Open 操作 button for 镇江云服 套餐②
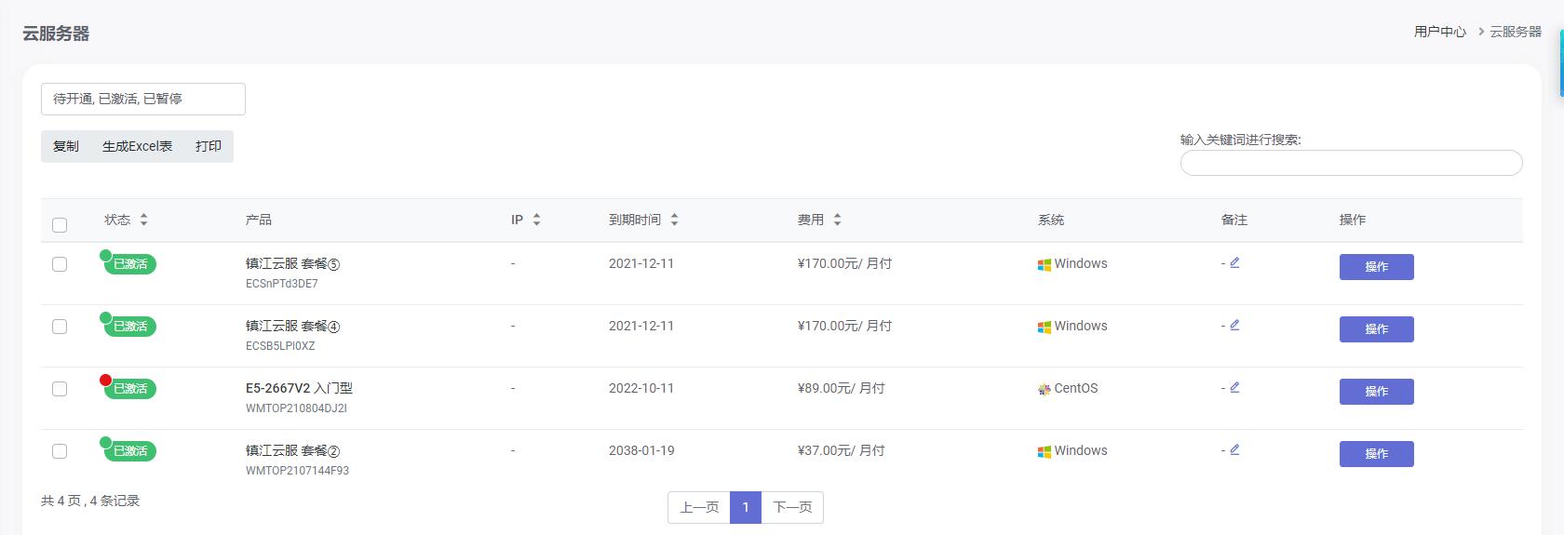 1376,454
